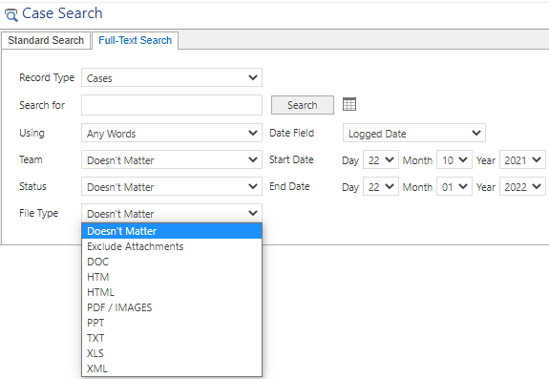Click the Case Search magnifier icon
Viewport: 549px width, 379px height.
pos(11,15)
